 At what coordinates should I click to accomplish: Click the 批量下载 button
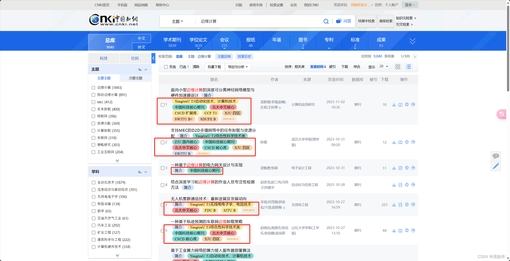214,67
